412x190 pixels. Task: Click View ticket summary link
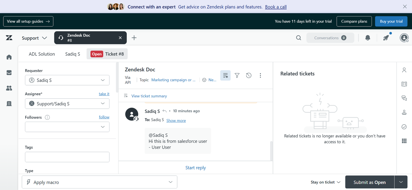pos(149,96)
